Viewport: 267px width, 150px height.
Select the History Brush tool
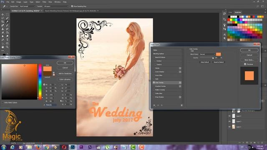7,29
